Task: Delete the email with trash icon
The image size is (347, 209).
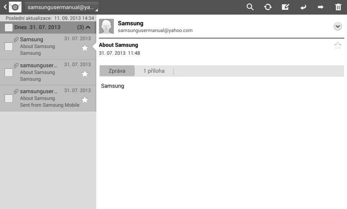Action: 338,7
